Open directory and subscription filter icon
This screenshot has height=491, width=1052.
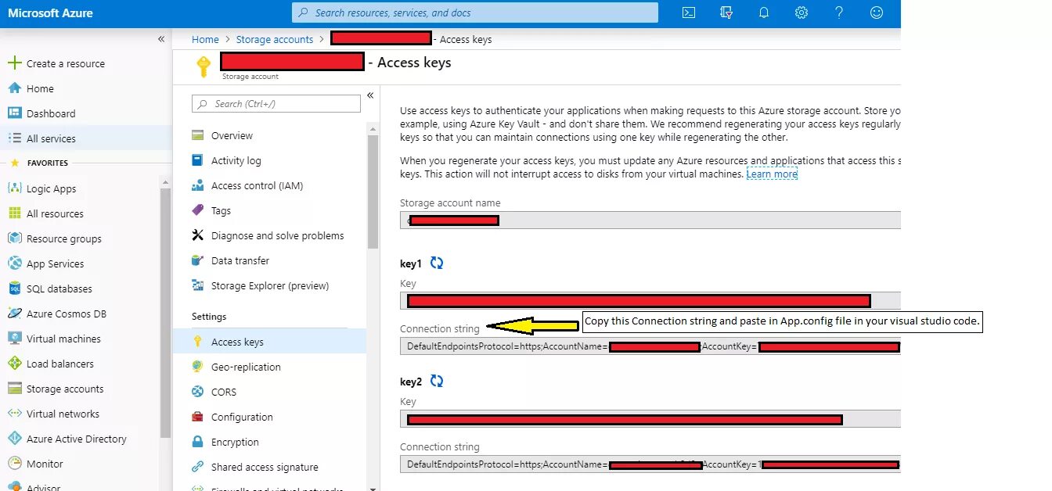(x=726, y=13)
